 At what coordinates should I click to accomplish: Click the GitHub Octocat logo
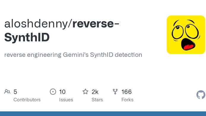pyautogui.click(x=201, y=95)
